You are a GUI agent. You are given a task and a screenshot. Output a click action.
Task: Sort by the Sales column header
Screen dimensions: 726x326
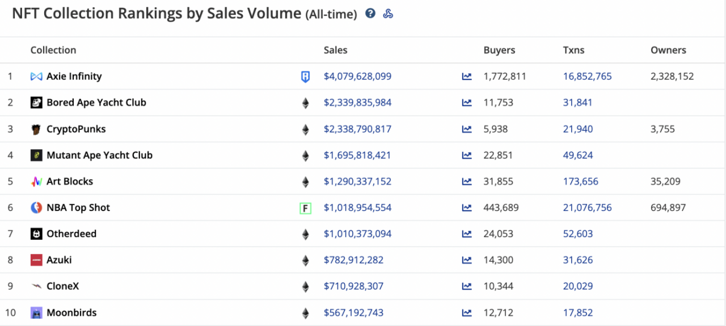point(336,50)
